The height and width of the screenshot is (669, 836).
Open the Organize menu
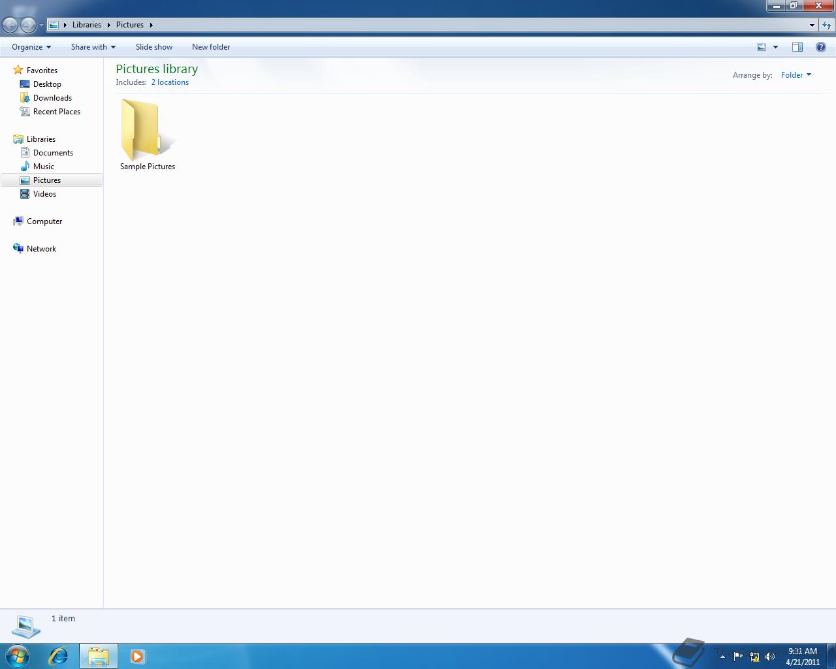(31, 47)
